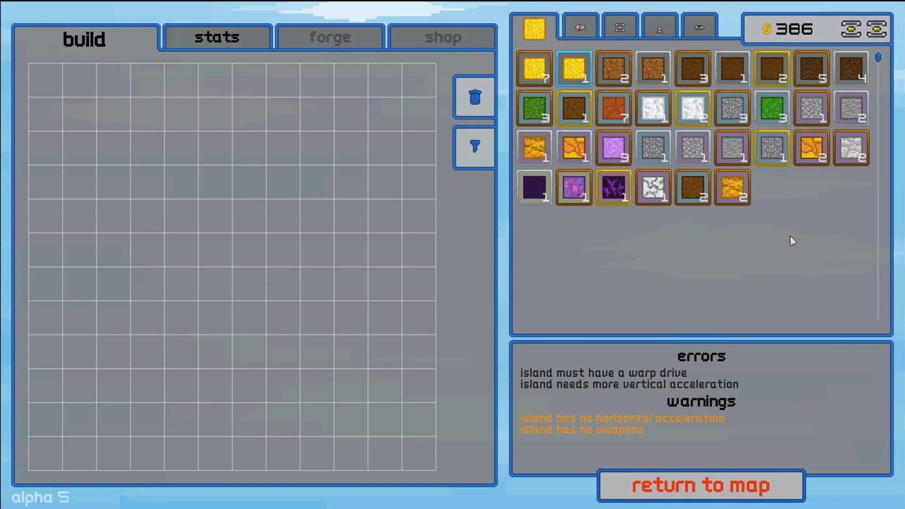
Task: Select the gold block category tab
Action: [x=535, y=28]
